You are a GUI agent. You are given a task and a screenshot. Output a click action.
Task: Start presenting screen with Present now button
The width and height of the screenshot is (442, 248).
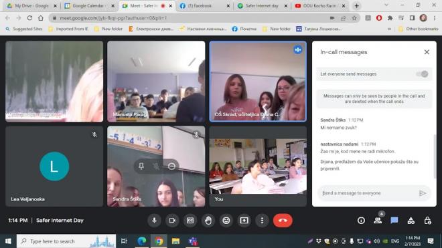tap(244, 221)
